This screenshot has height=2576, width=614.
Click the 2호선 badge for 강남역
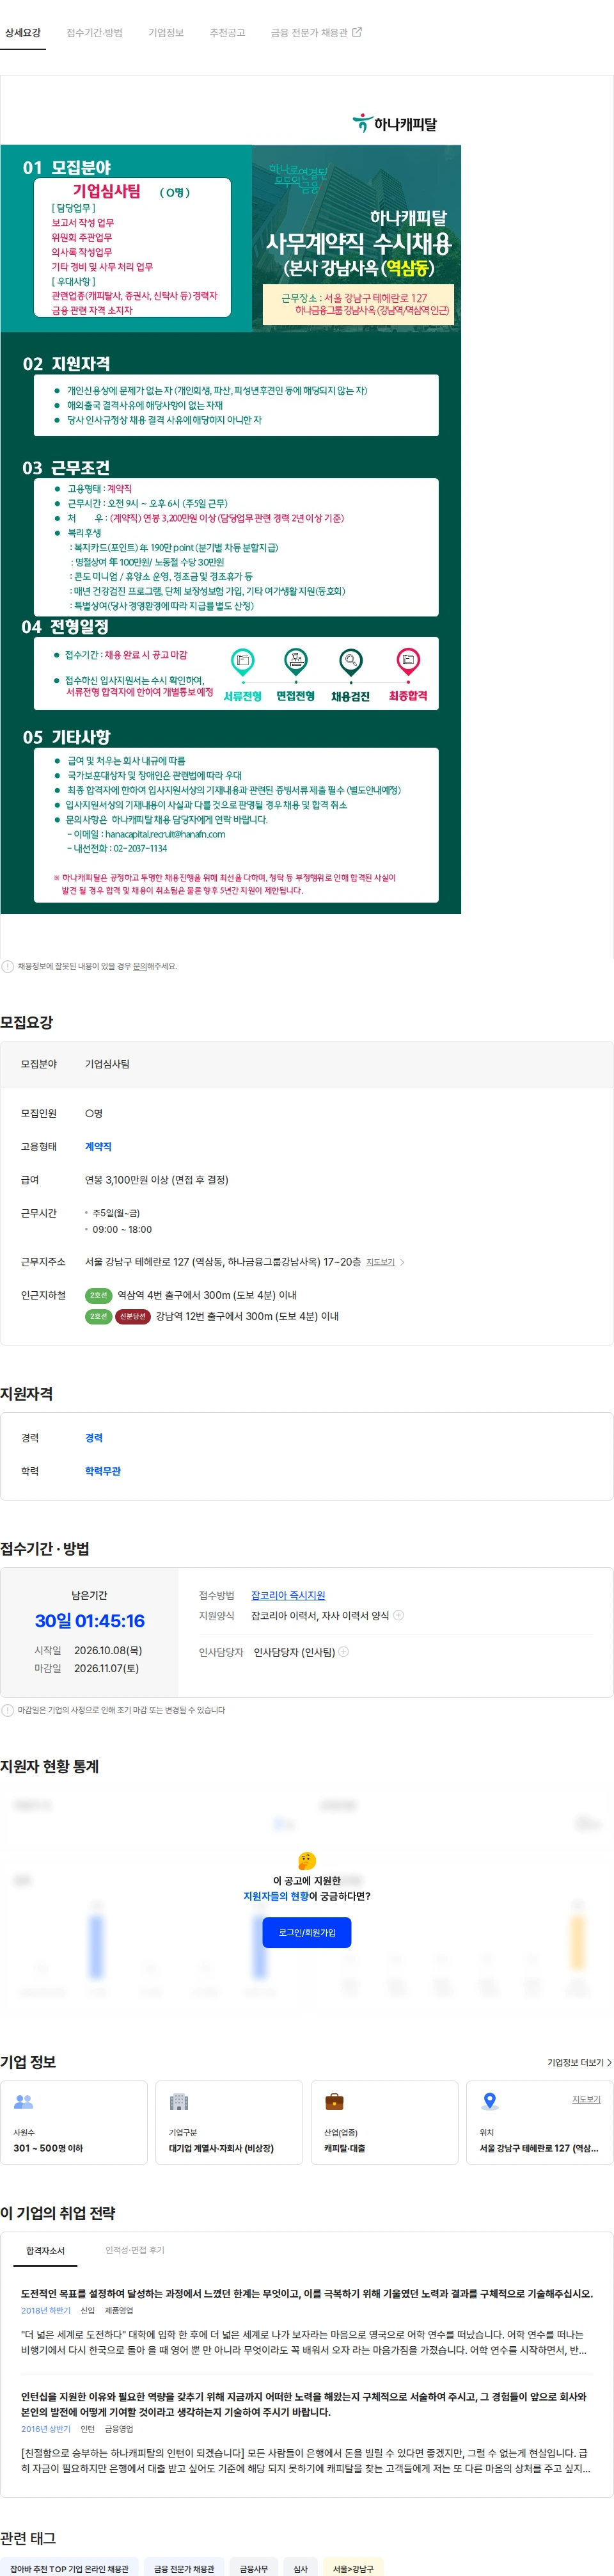[98, 1316]
